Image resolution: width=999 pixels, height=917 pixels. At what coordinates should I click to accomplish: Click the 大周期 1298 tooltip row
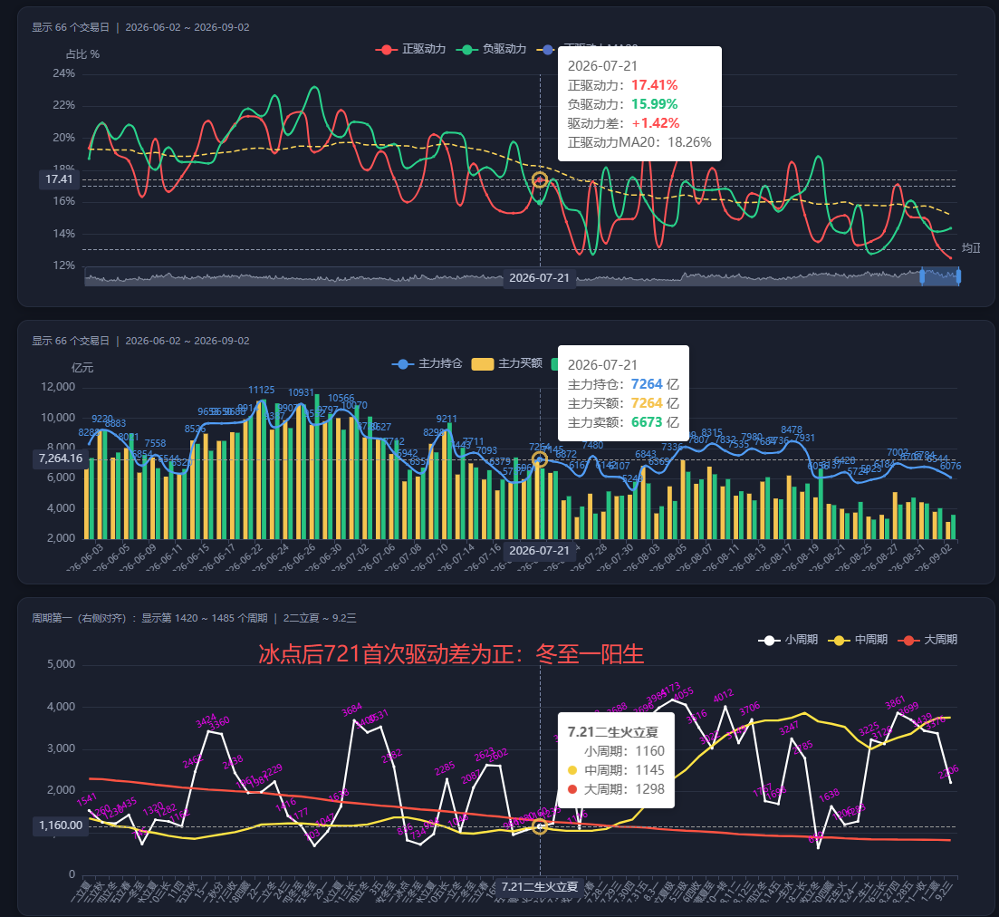coord(616,789)
